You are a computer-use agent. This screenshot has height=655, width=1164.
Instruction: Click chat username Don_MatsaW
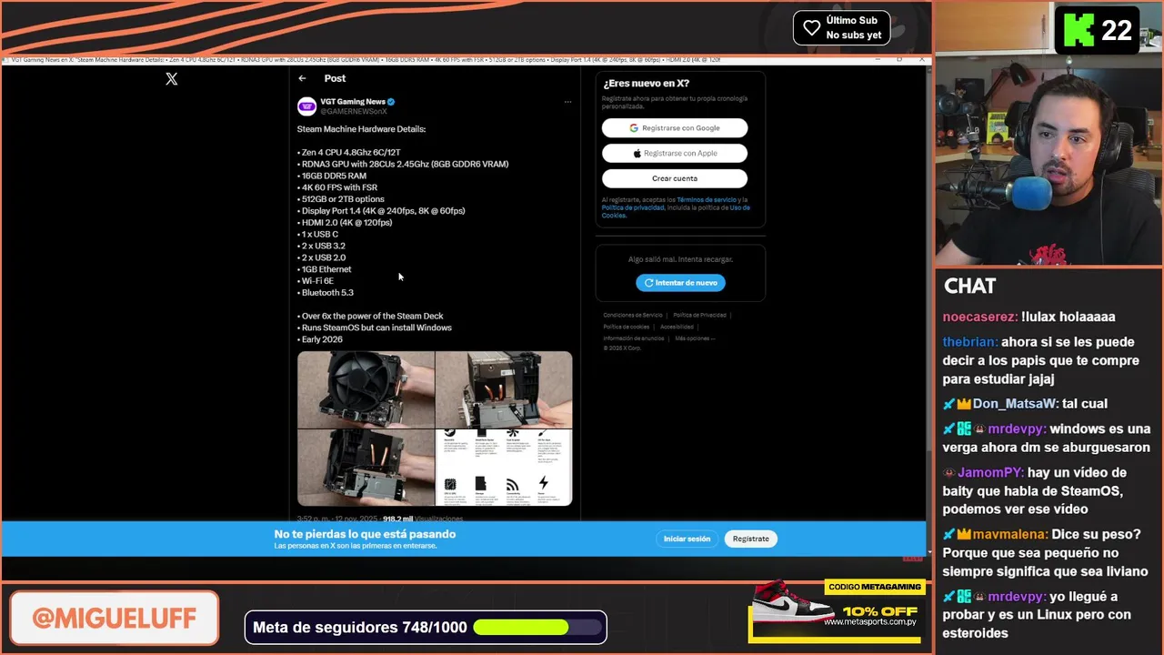[x=1014, y=404]
